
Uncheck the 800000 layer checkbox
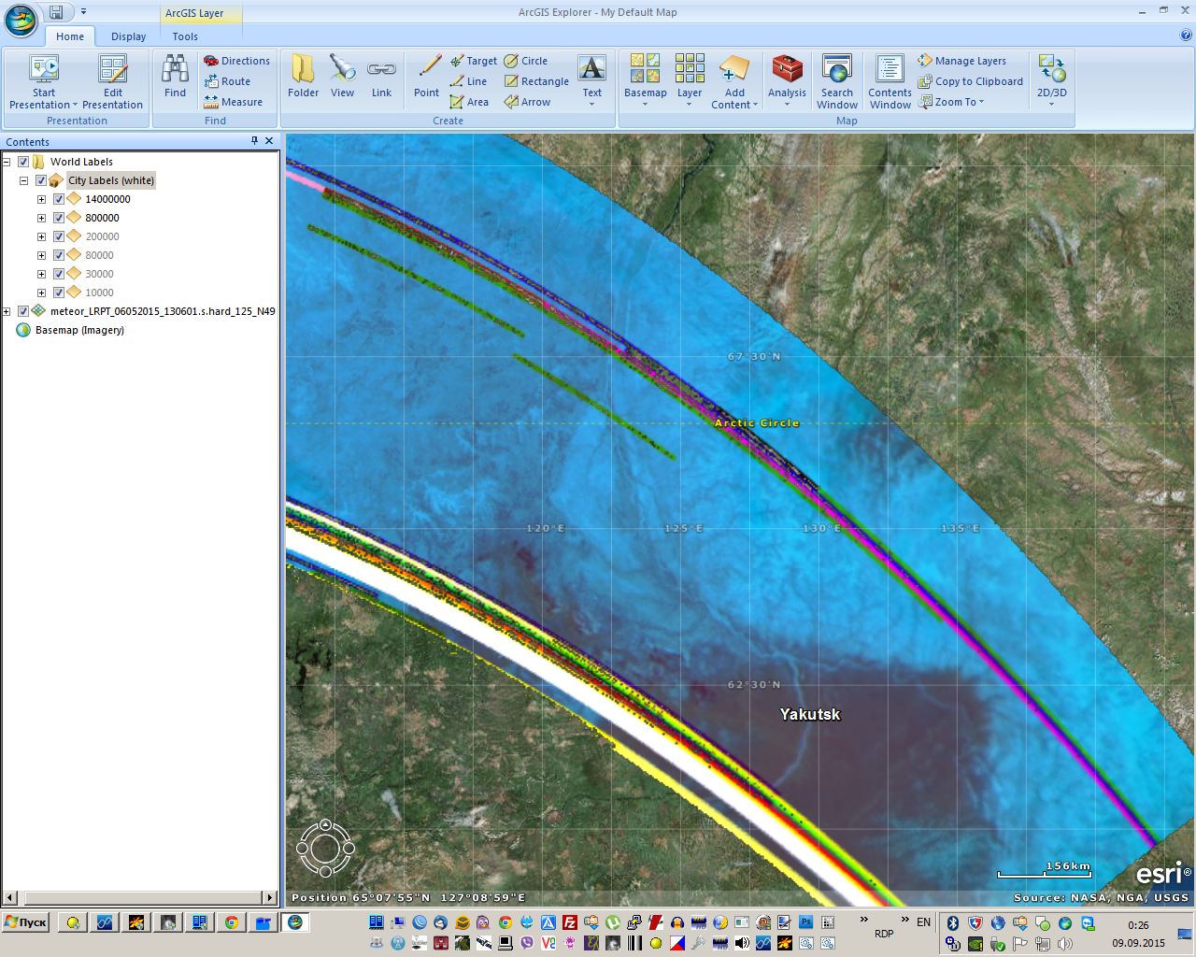click(x=59, y=218)
